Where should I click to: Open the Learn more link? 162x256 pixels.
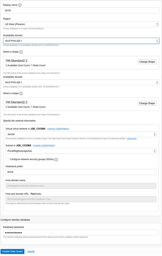point(132,139)
